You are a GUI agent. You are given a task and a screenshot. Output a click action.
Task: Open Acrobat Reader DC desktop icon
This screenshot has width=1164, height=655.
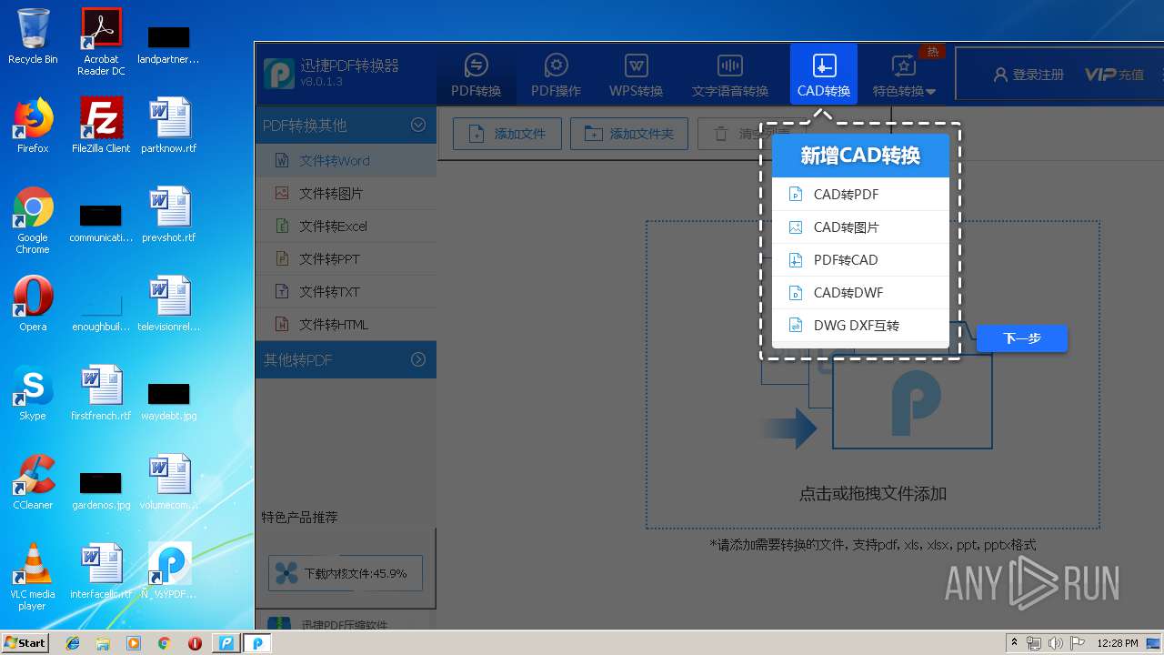coord(101,42)
